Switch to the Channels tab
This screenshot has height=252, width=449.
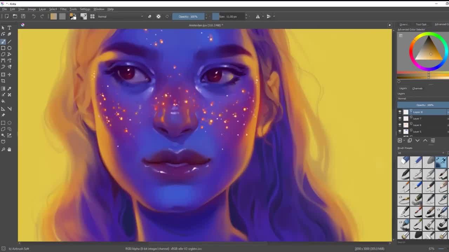tap(417, 89)
